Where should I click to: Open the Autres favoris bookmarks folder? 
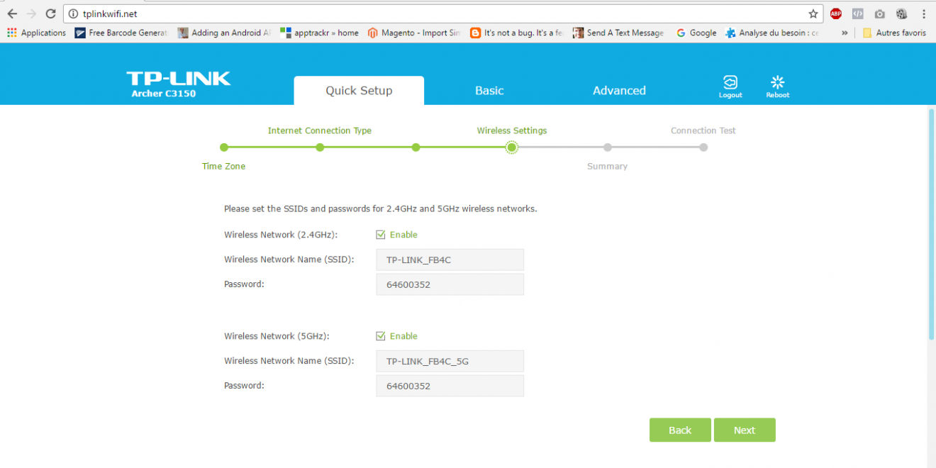pyautogui.click(x=894, y=33)
